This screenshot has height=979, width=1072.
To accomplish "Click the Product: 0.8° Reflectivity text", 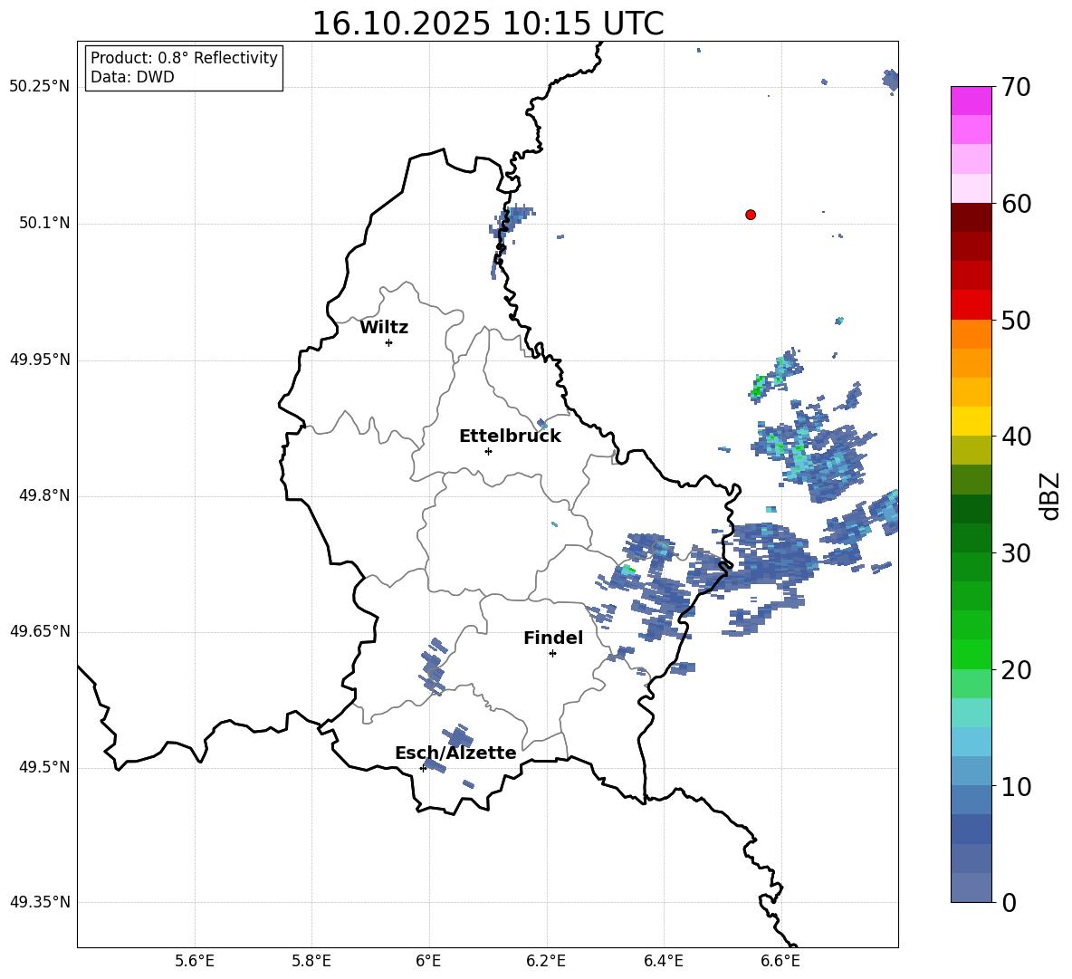I will pyautogui.click(x=184, y=58).
